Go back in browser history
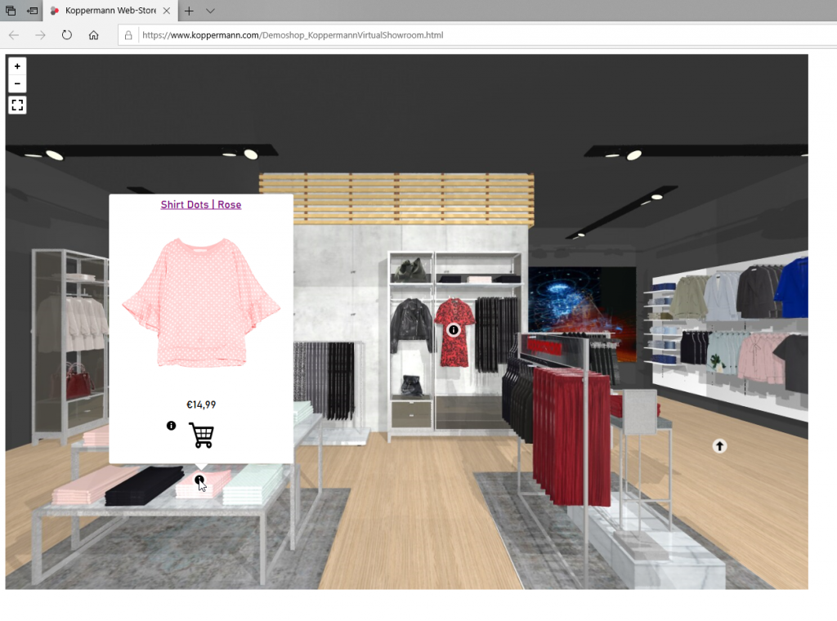 (x=14, y=35)
